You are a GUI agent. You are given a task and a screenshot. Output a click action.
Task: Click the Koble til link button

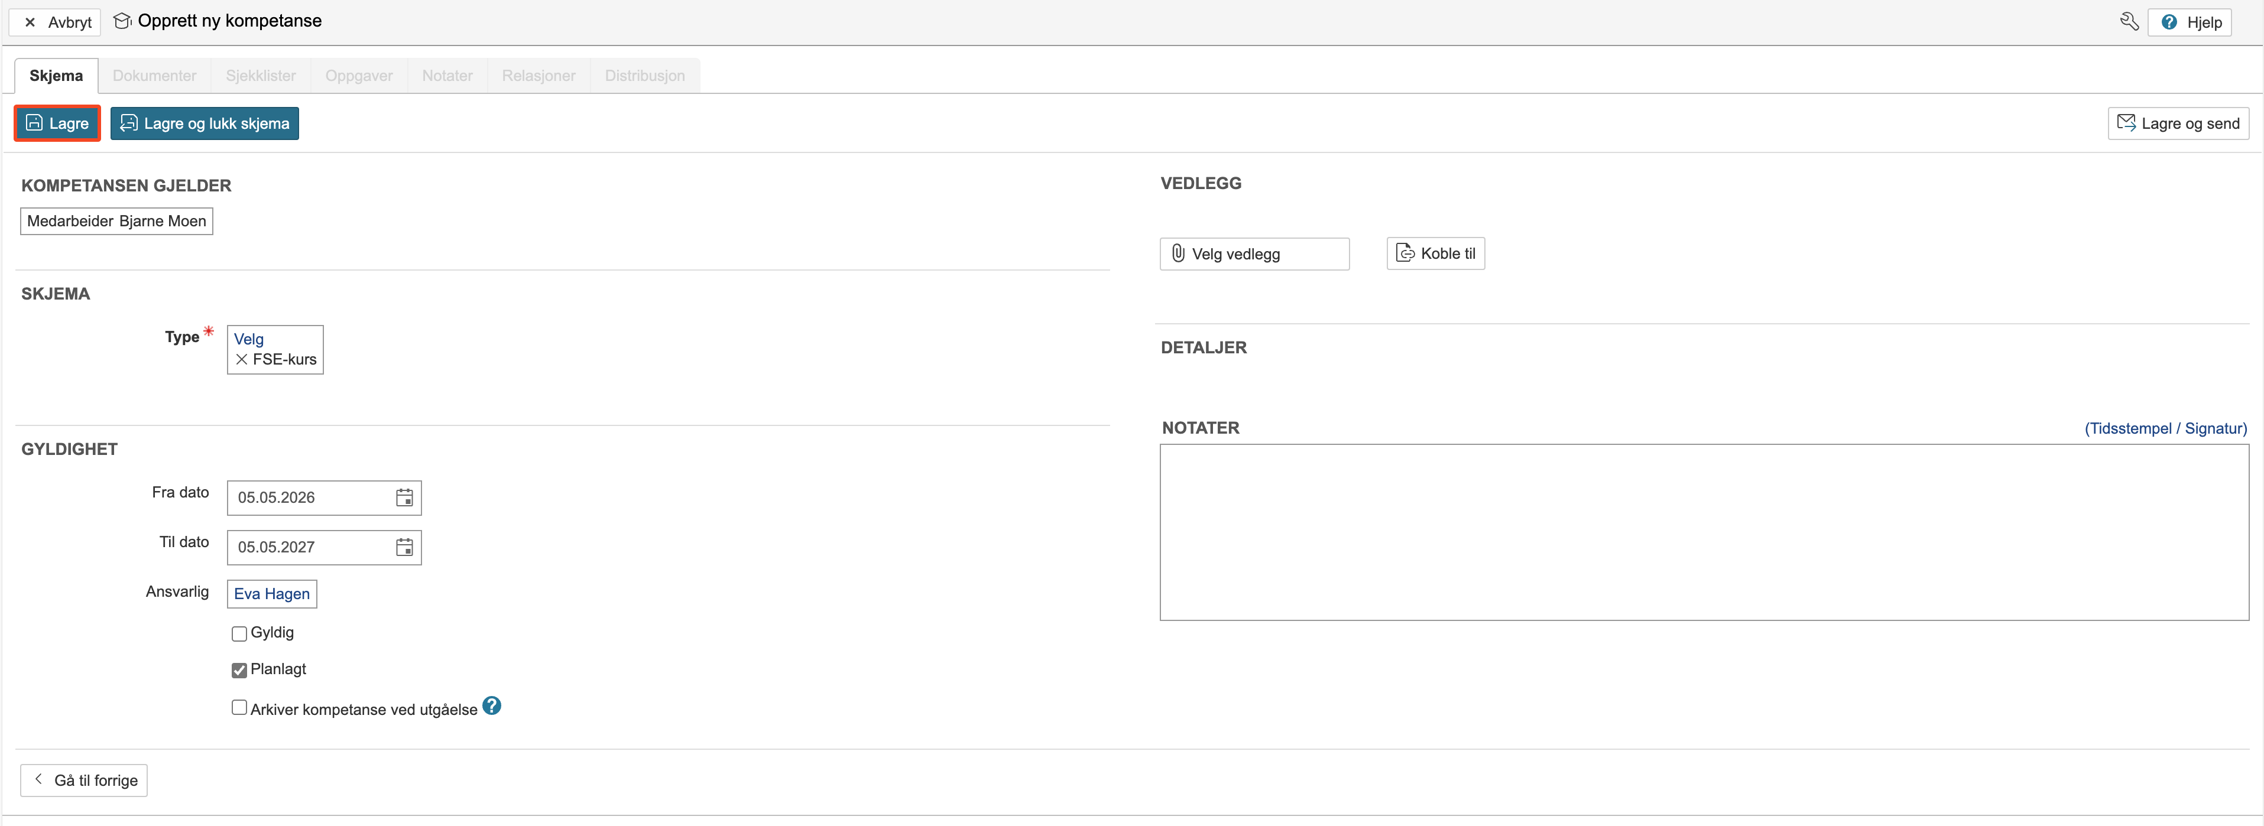point(1435,254)
